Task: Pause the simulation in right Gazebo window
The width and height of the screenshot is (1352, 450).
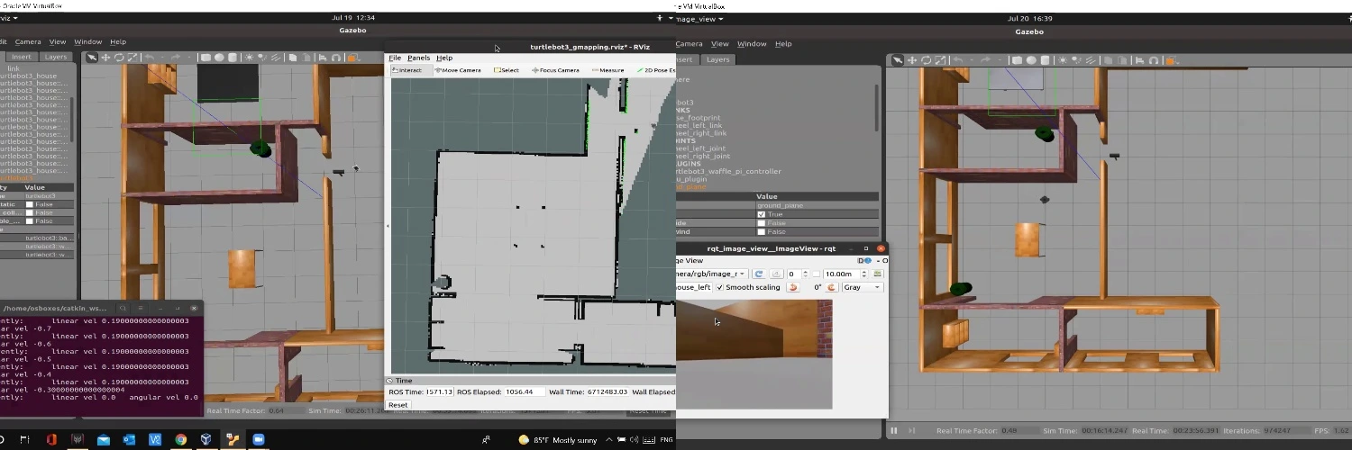Action: (x=894, y=431)
